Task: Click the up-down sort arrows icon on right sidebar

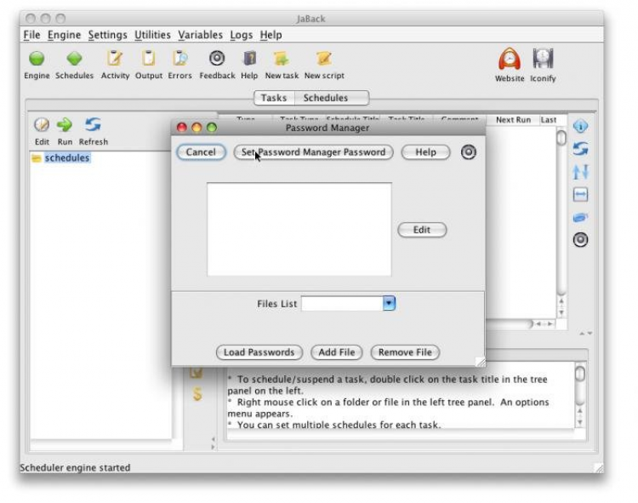Action: click(x=580, y=172)
